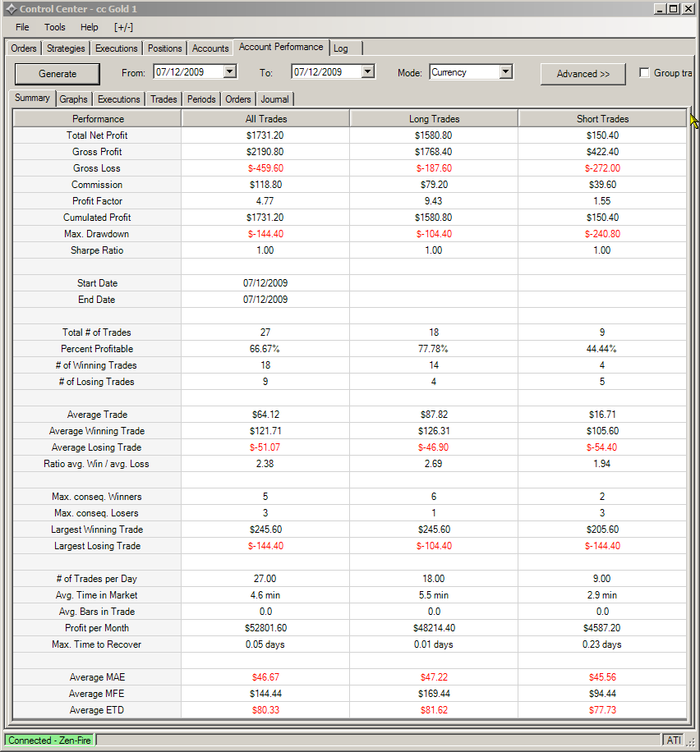Image resolution: width=700 pixels, height=752 pixels.
Task: Click the Gross Loss value $-459.60
Action: (265, 167)
